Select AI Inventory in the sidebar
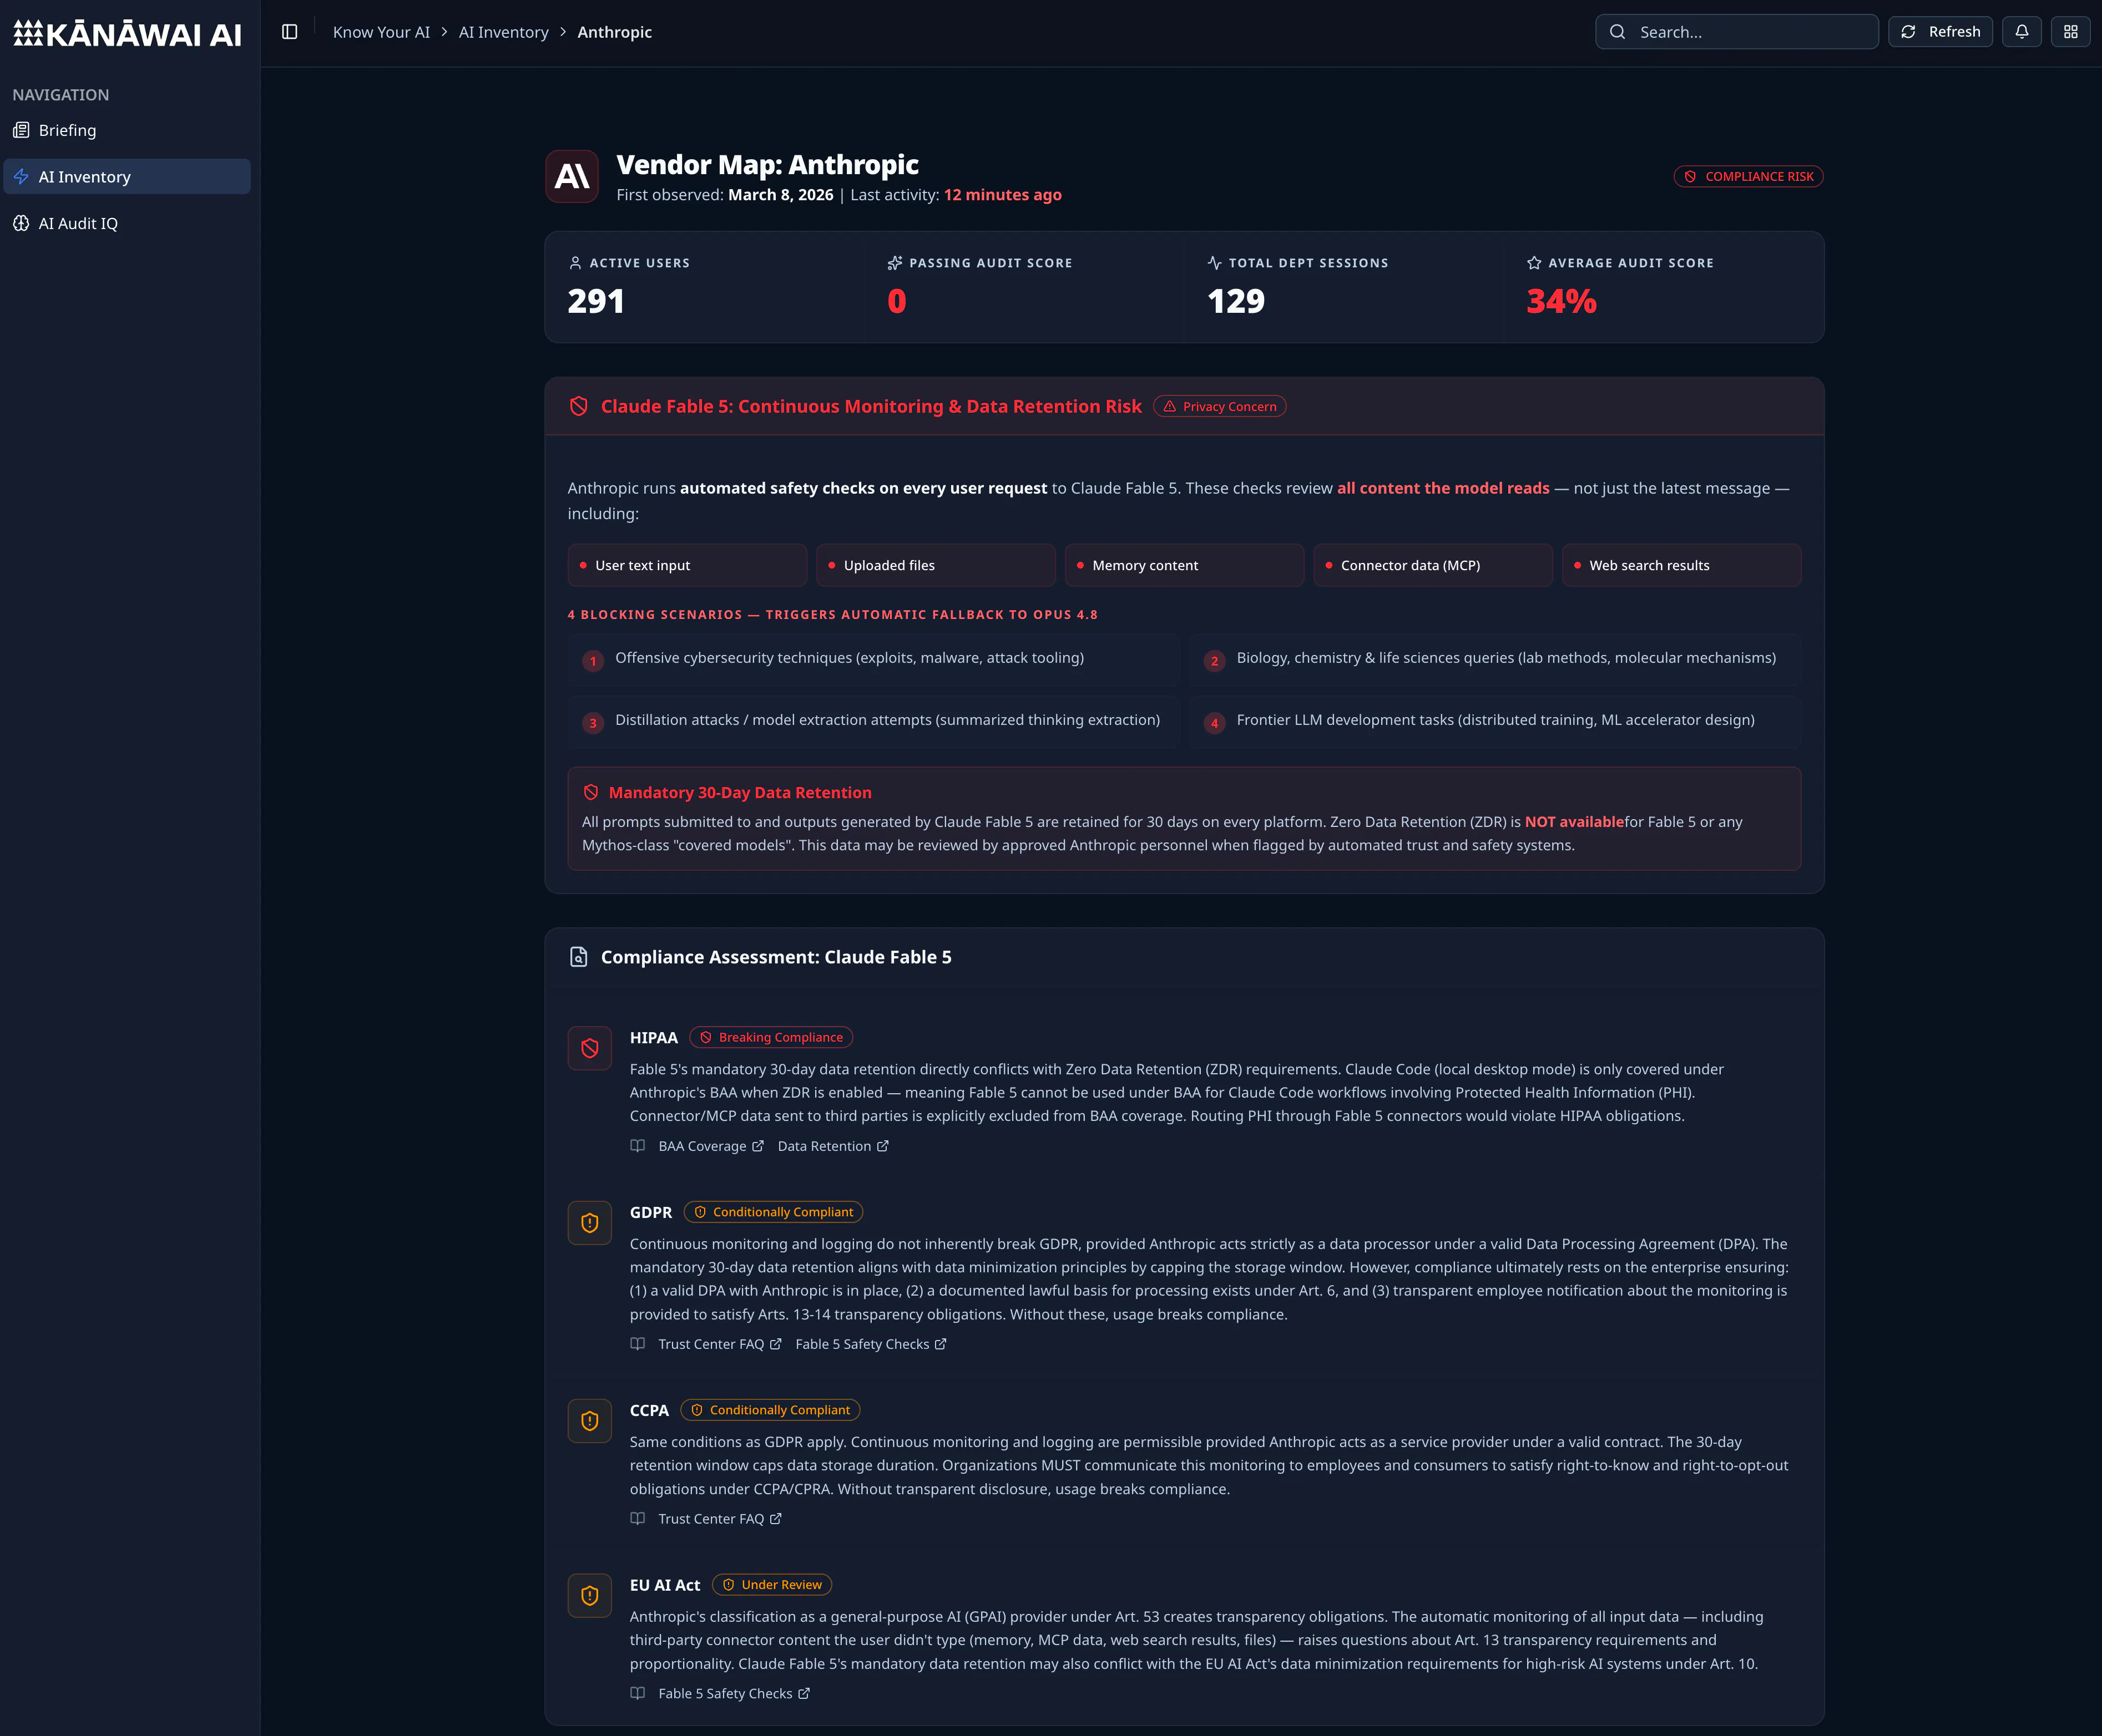The height and width of the screenshot is (1736, 2102). 127,177
